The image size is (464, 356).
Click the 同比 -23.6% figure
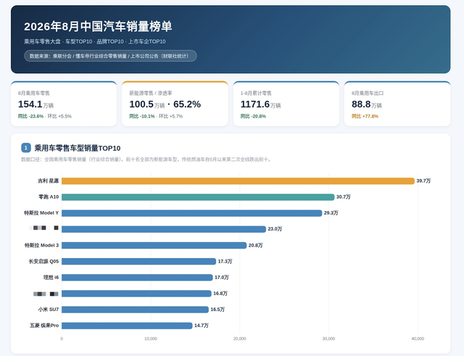[30, 116]
